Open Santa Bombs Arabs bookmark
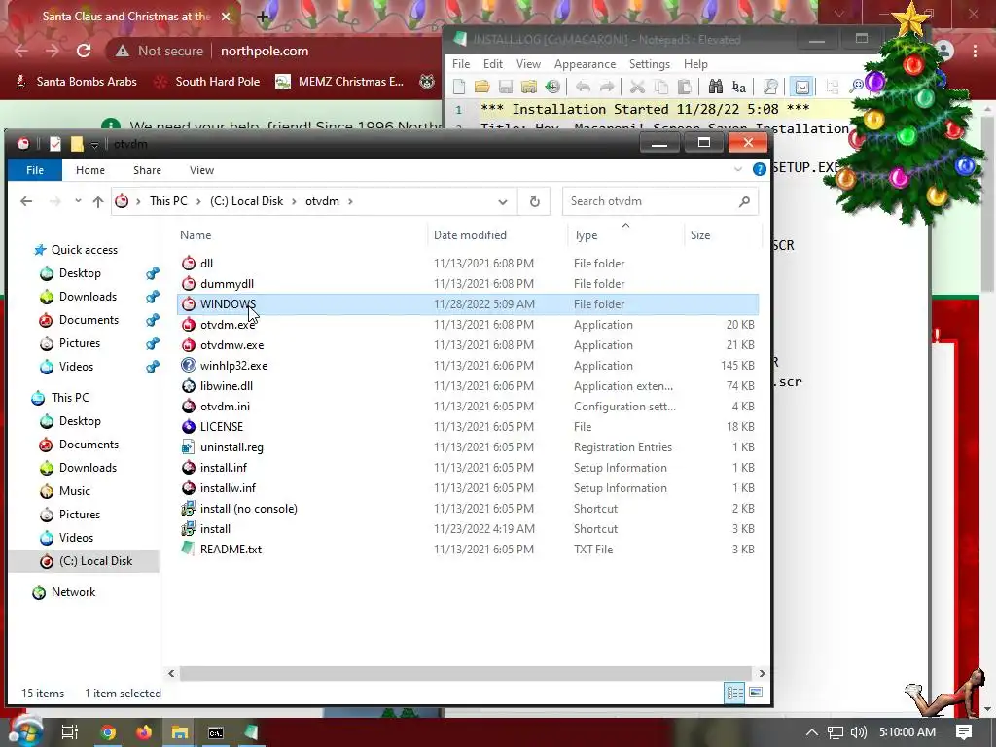Screen dimensions: 996x747 tap(76, 82)
